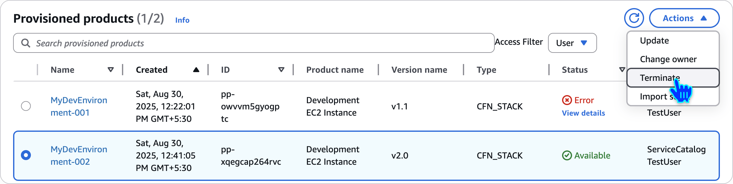Image resolution: width=733 pixels, height=184 pixels.
Task: Choose Change owner menu item
Action: click(x=673, y=59)
